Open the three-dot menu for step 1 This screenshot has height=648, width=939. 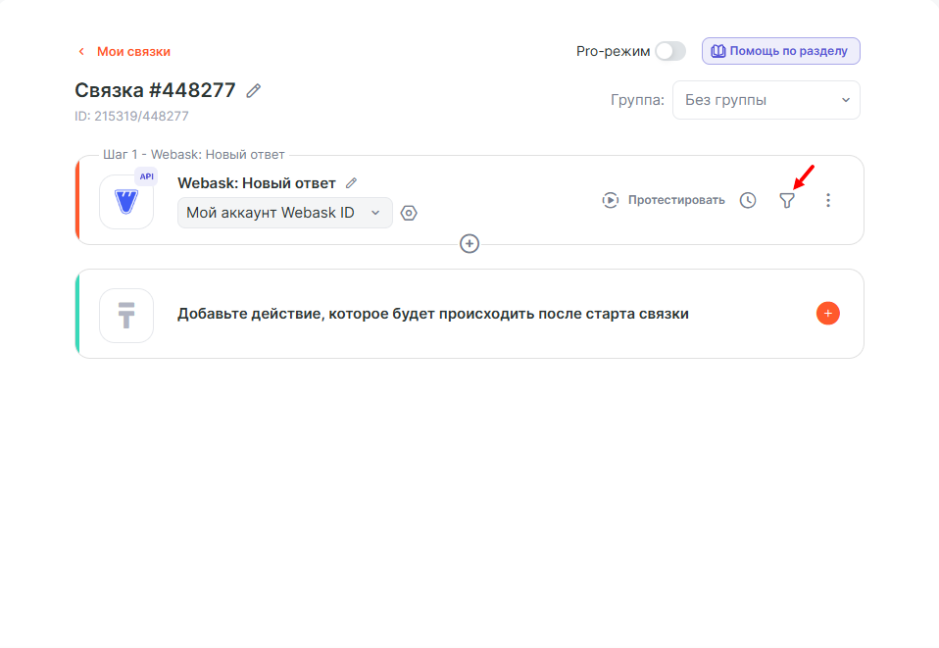click(828, 200)
